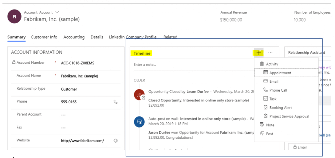Switch to the Customer Info tab
335x158 pixels.
44,37
